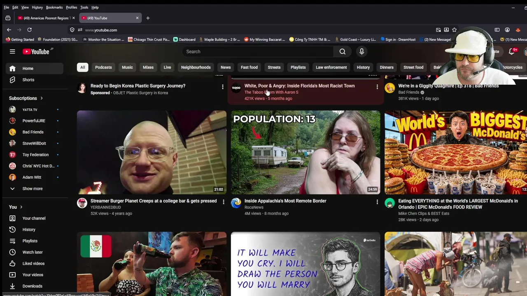Reload the page with refresh icon
Screen dimensions: 527x296
(29, 30)
